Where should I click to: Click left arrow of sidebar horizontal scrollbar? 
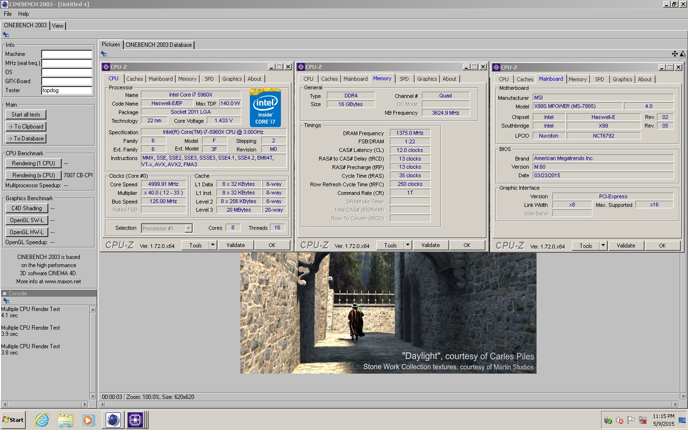coord(4,404)
